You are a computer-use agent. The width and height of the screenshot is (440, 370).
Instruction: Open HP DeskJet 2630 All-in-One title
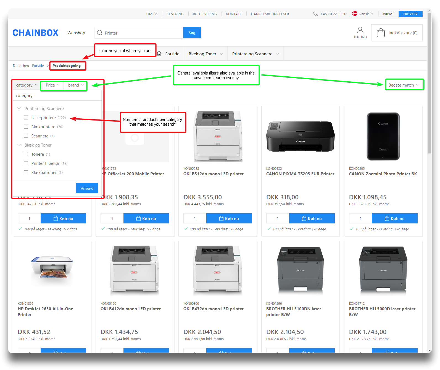(45, 312)
